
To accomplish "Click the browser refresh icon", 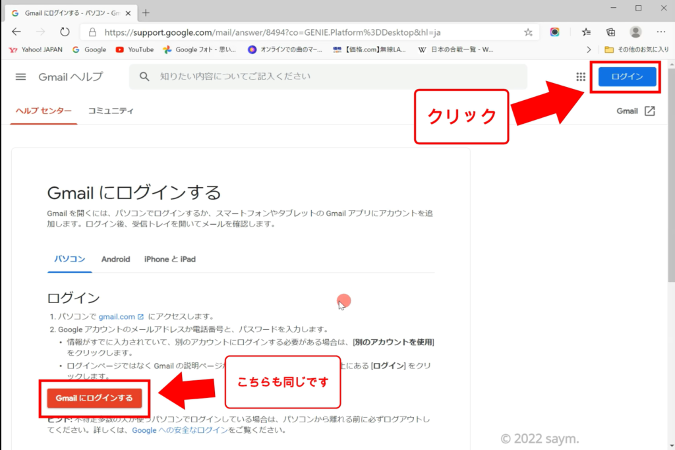I will click(65, 32).
